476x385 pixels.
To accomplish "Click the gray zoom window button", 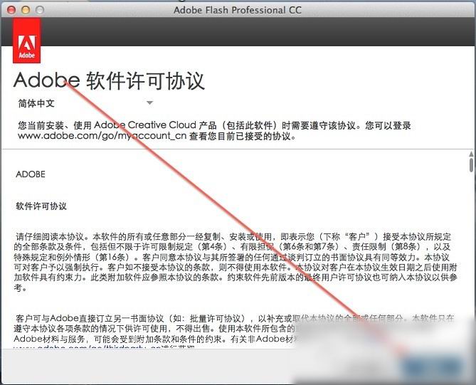I will click(40, 10).
